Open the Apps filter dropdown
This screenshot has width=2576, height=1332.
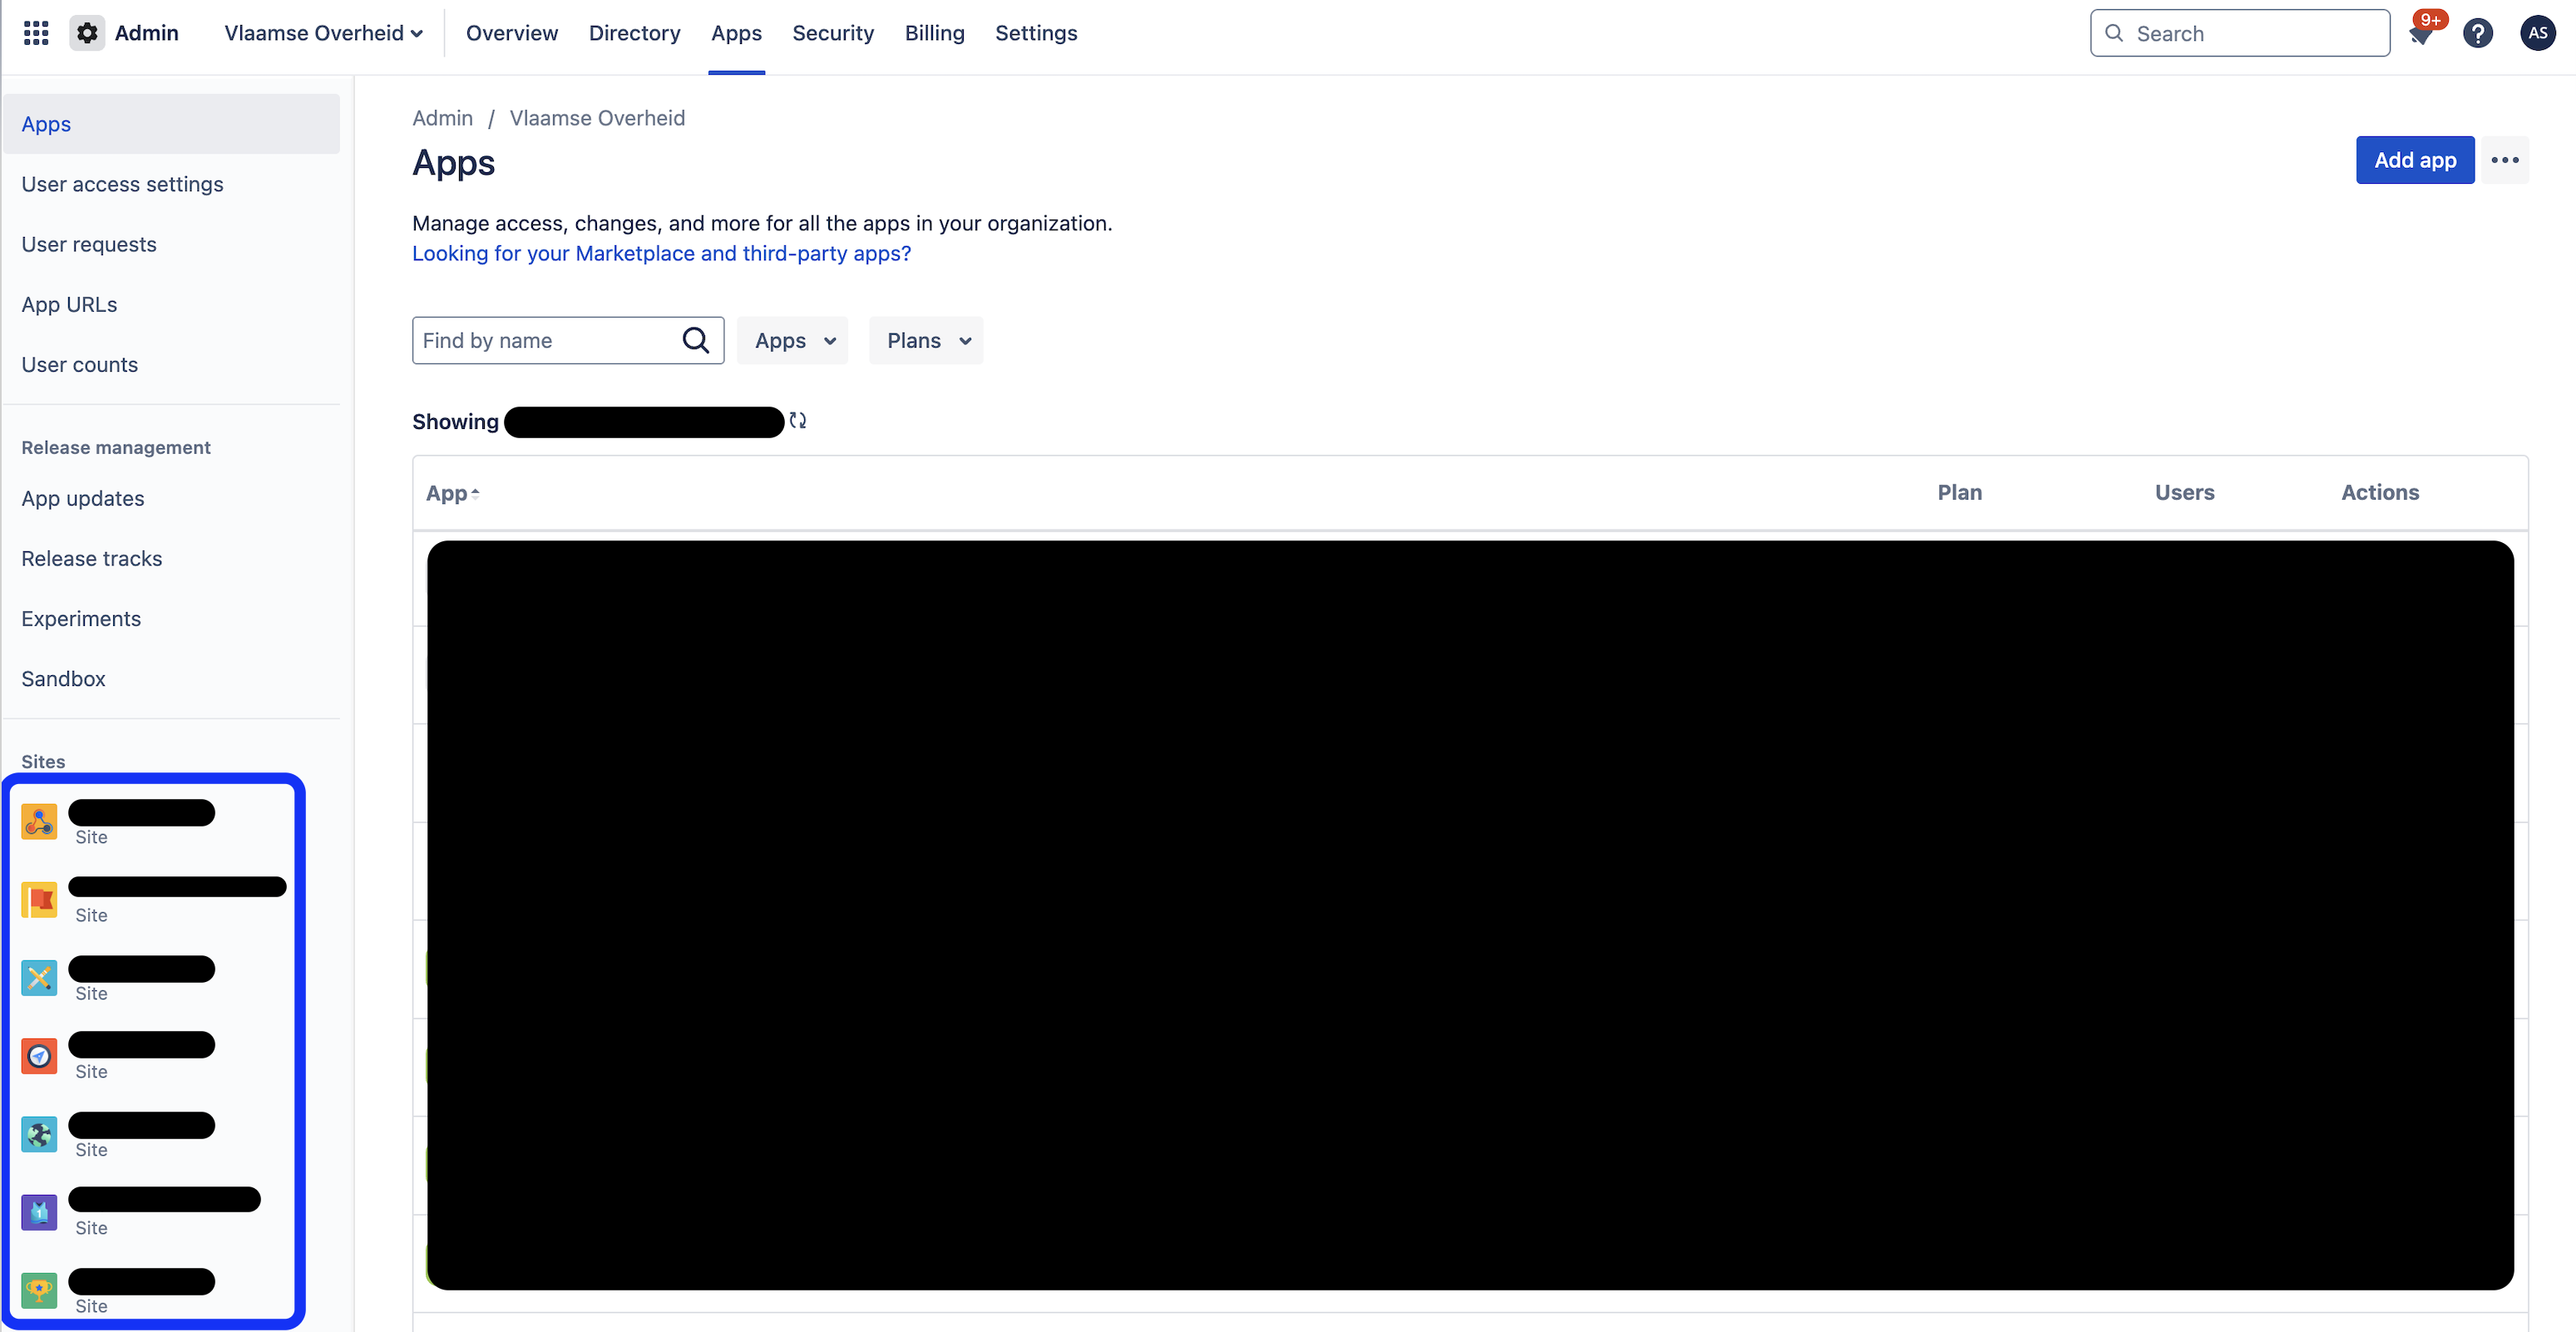[x=793, y=341]
